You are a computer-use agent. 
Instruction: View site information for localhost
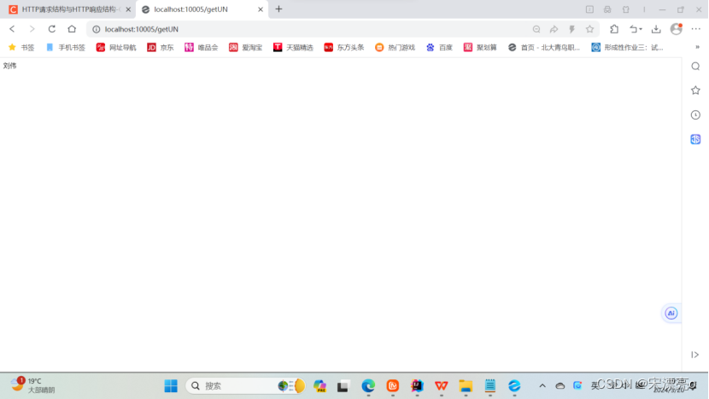[x=97, y=29]
